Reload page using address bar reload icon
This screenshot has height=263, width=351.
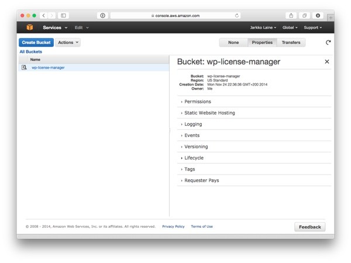pyautogui.click(x=236, y=15)
